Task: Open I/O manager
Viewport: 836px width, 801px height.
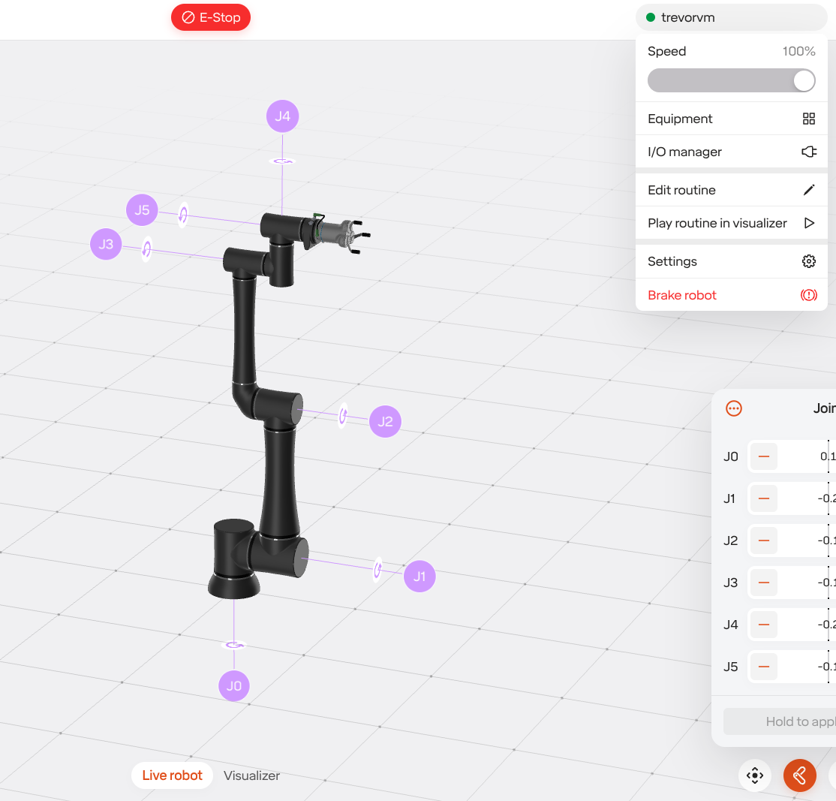Action: point(731,152)
